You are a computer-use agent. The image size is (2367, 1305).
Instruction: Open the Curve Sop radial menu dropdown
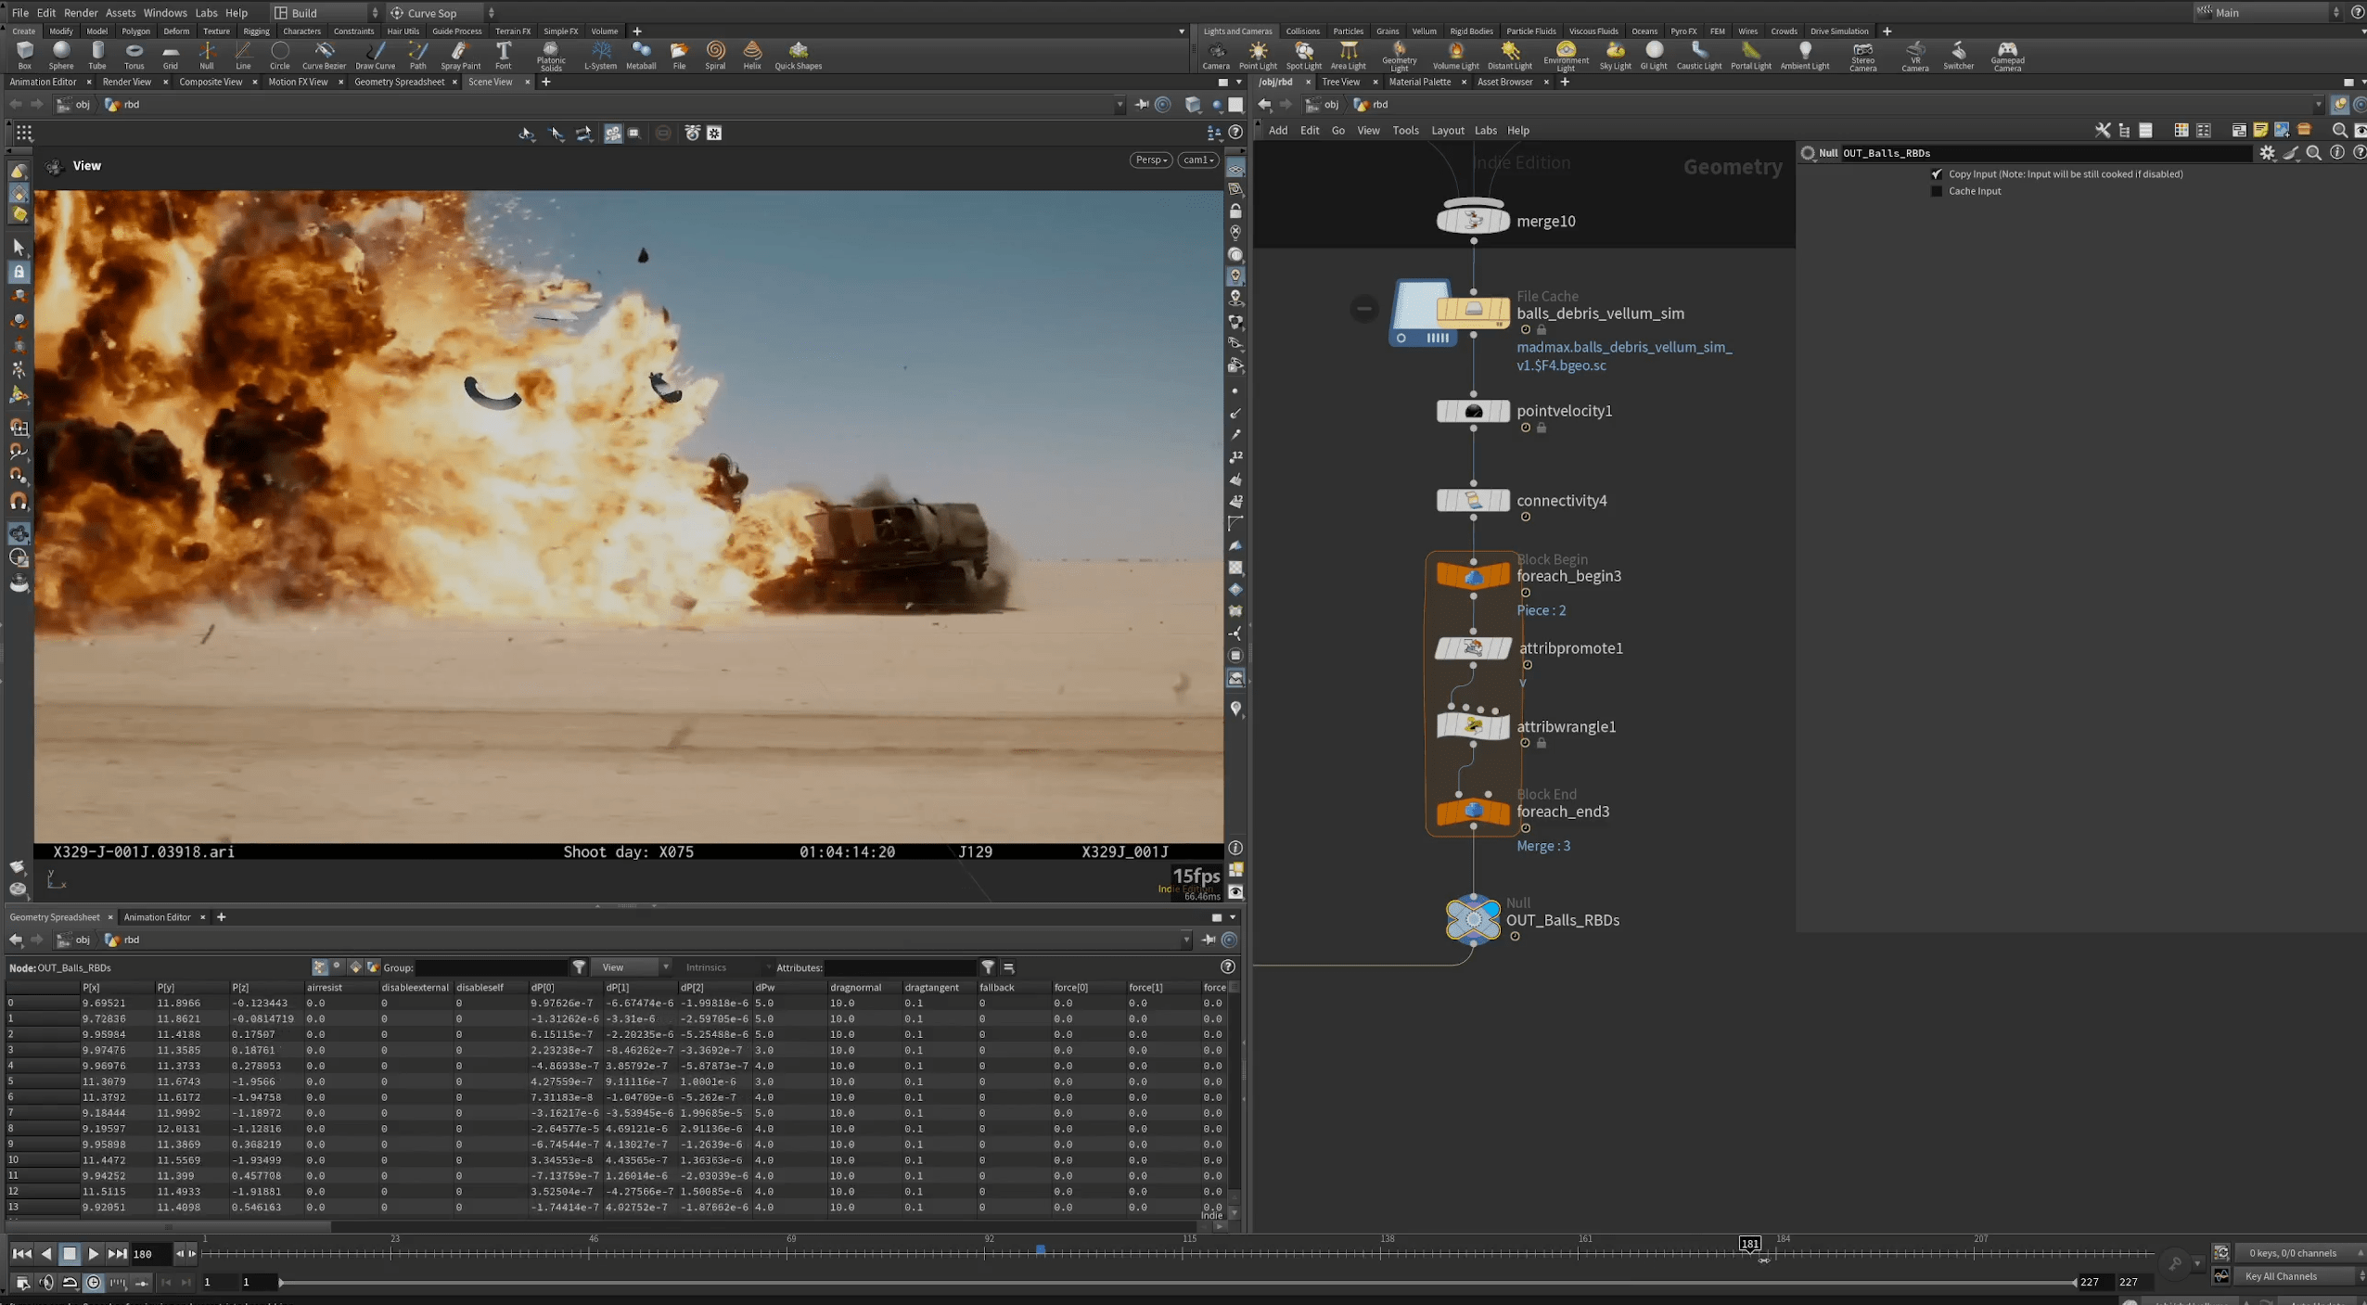pyautogui.click(x=441, y=13)
